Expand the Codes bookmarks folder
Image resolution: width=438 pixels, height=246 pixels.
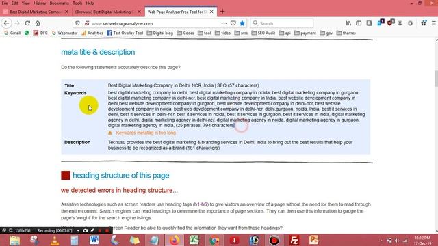(x=185, y=33)
